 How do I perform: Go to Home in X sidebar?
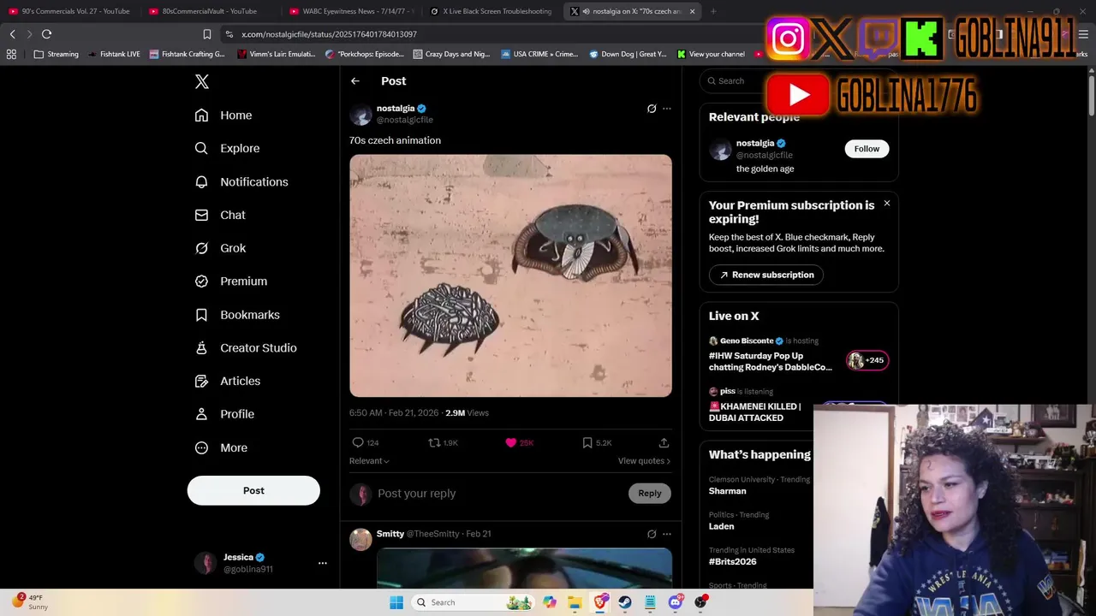(223, 115)
